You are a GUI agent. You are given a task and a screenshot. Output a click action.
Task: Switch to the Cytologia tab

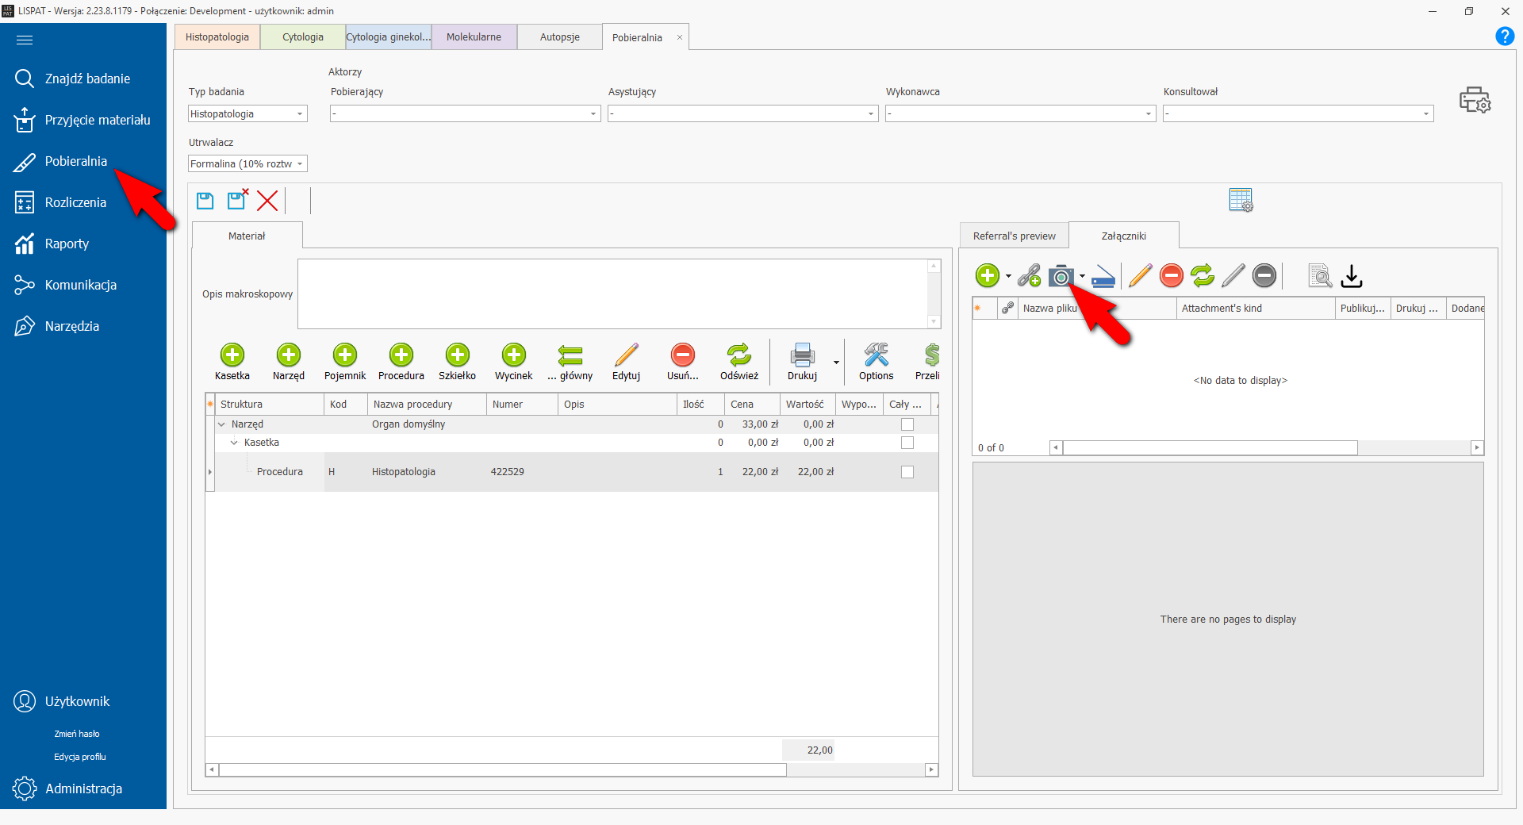coord(302,37)
